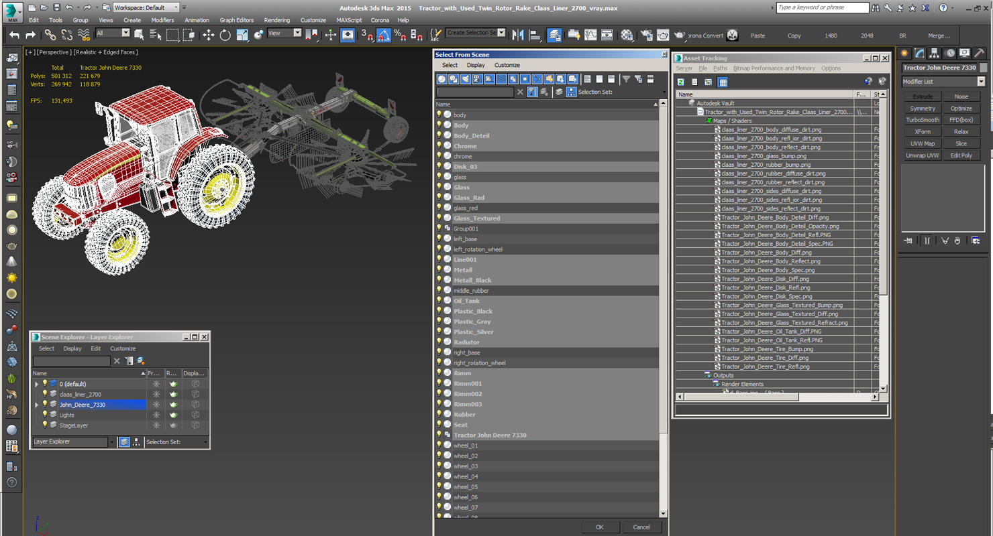Click Cancel in Select From Scene
The width and height of the screenshot is (993, 536).
[641, 527]
